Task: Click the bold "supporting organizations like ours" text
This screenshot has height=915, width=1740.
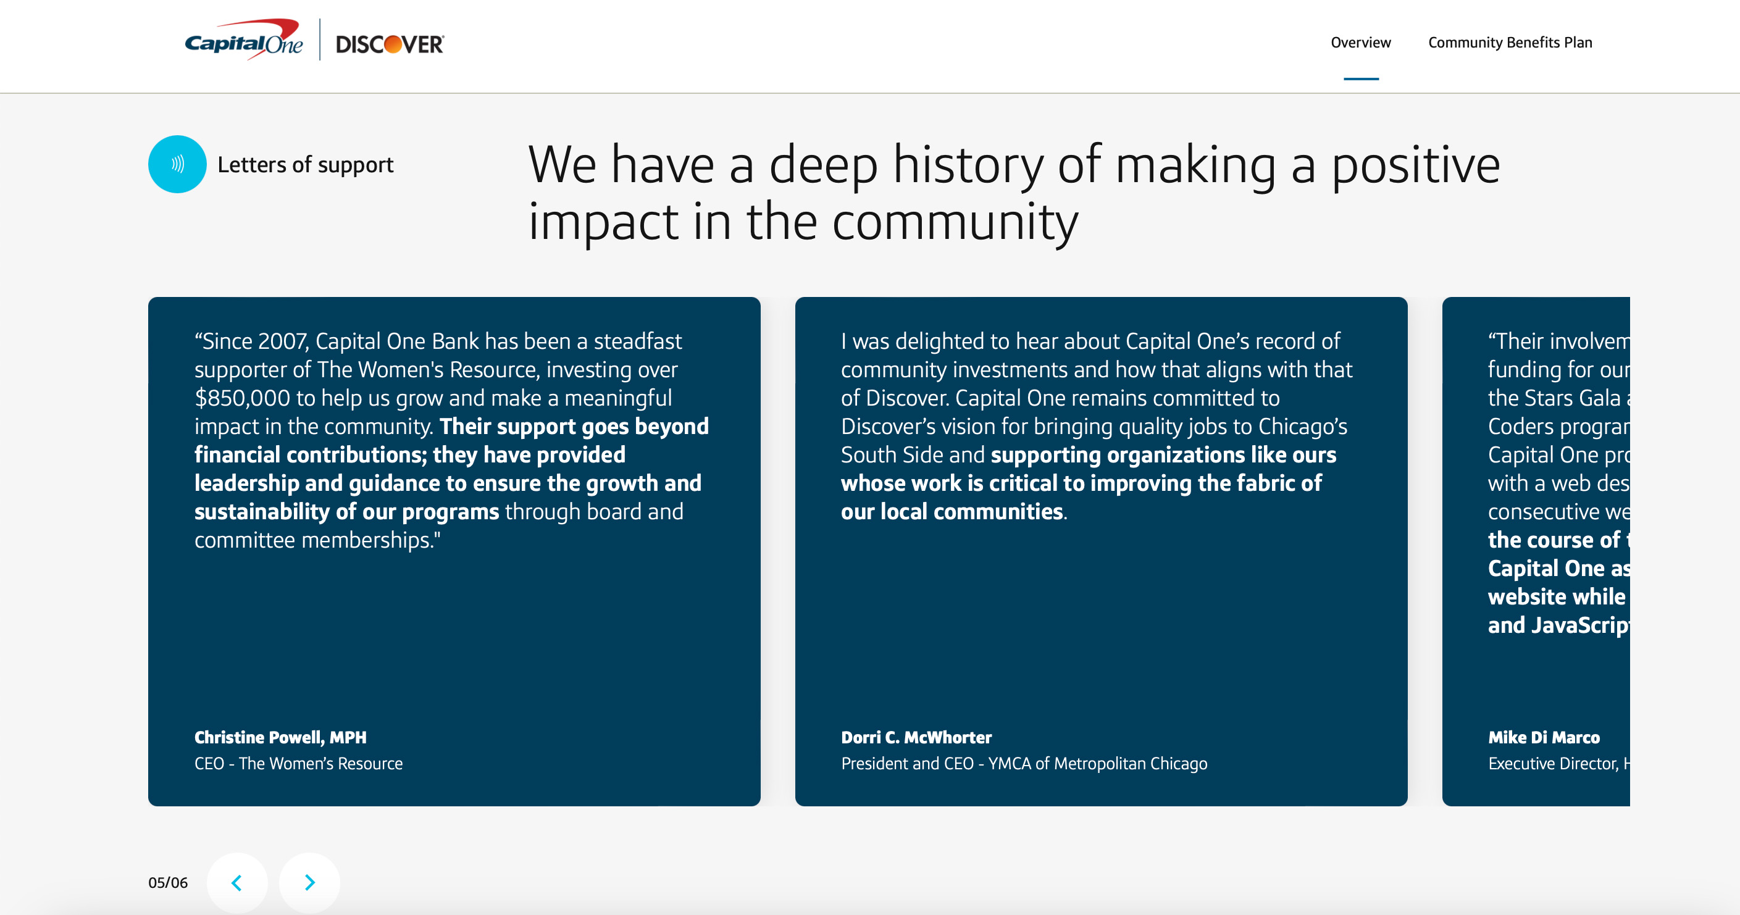Action: (x=1163, y=455)
